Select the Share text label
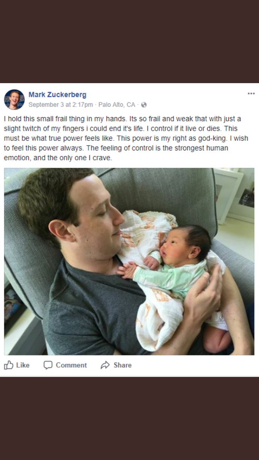Screen dimensions: 259x460 [122, 365]
